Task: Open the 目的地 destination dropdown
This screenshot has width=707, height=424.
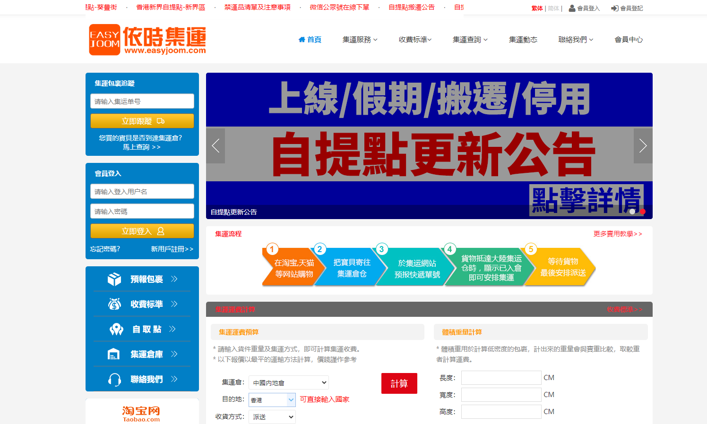Action: point(272,399)
